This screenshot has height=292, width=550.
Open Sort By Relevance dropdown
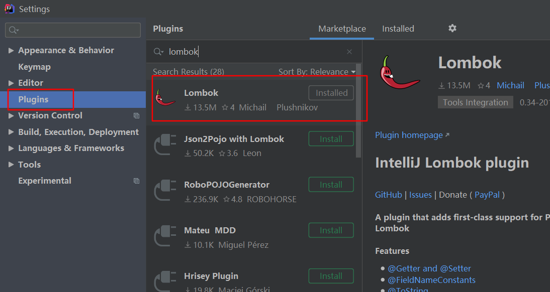coord(317,72)
